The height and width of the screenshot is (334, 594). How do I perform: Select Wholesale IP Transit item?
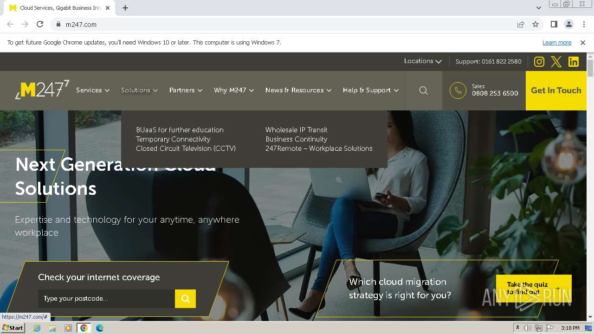tap(297, 130)
